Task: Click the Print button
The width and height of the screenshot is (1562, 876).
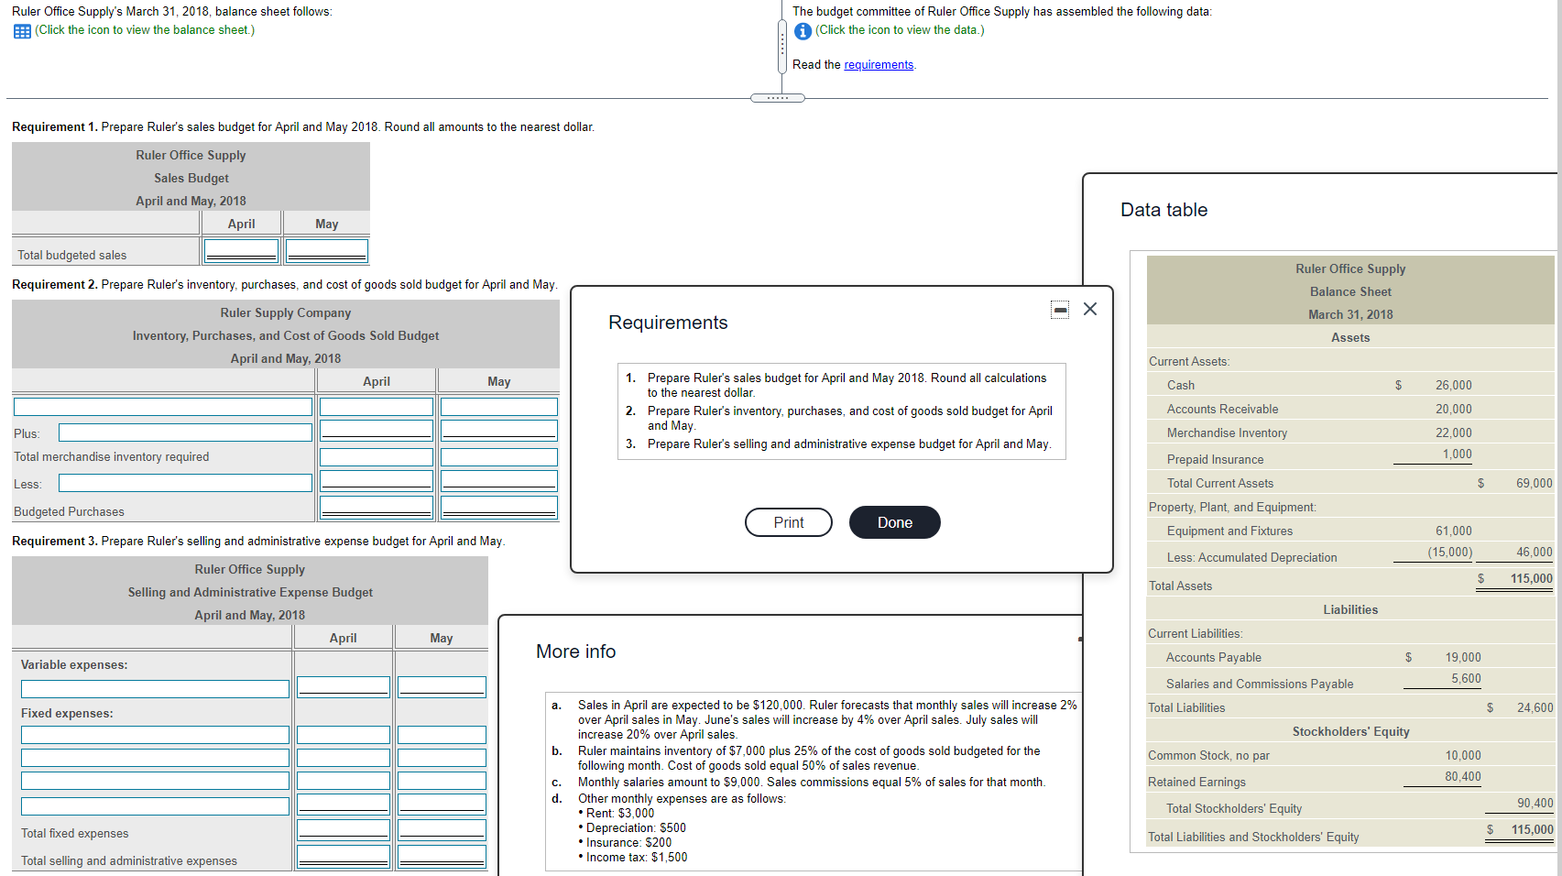Action: click(x=789, y=522)
